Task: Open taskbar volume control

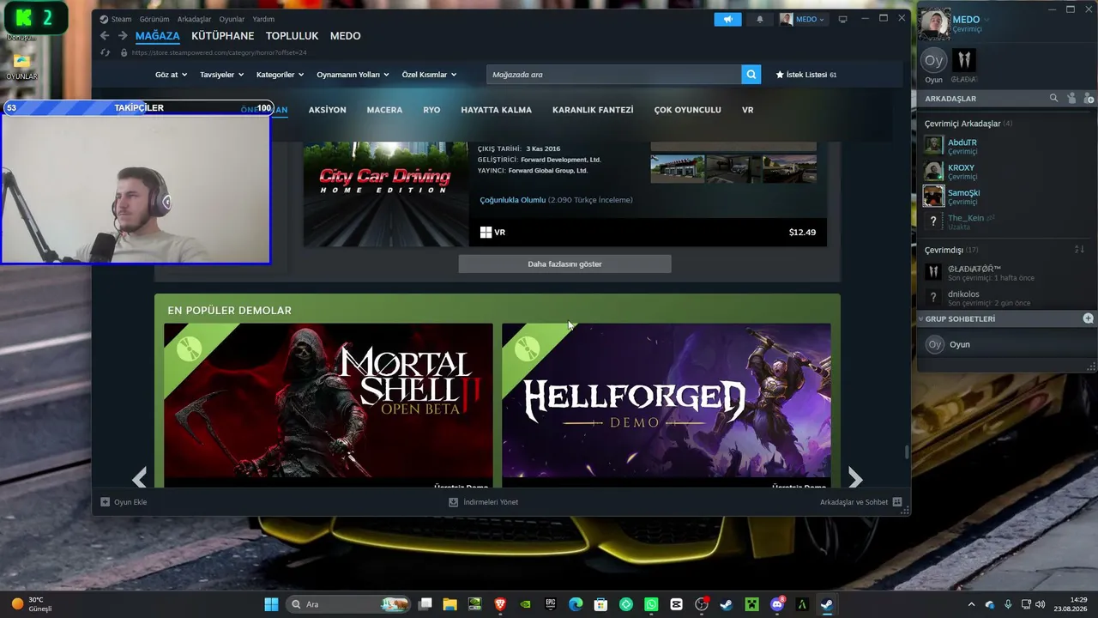Action: click(x=1040, y=604)
